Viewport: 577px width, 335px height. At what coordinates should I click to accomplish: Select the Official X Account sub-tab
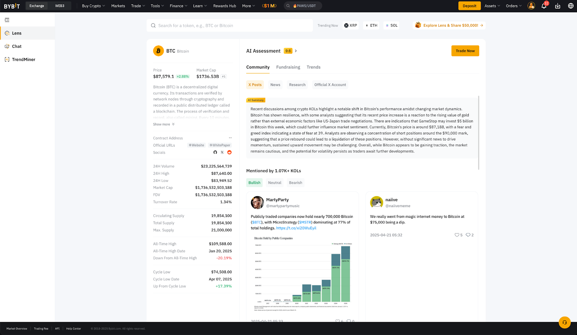pyautogui.click(x=330, y=85)
